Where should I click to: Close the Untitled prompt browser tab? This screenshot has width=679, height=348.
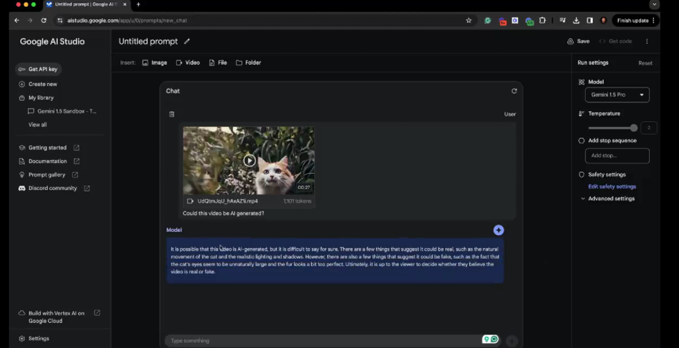click(x=124, y=4)
